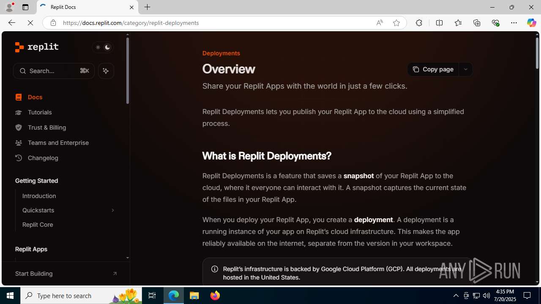Open the Windows Start menu
This screenshot has height=304, width=541.
click(10, 296)
